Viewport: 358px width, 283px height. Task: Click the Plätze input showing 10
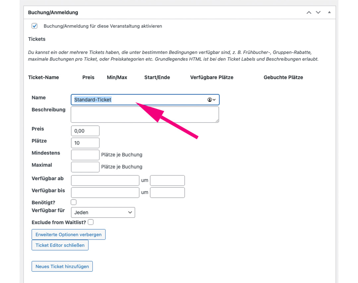click(85, 143)
